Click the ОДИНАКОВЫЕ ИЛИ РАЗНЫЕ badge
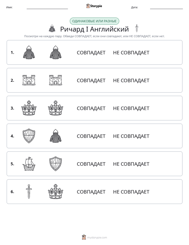 pos(94,21)
